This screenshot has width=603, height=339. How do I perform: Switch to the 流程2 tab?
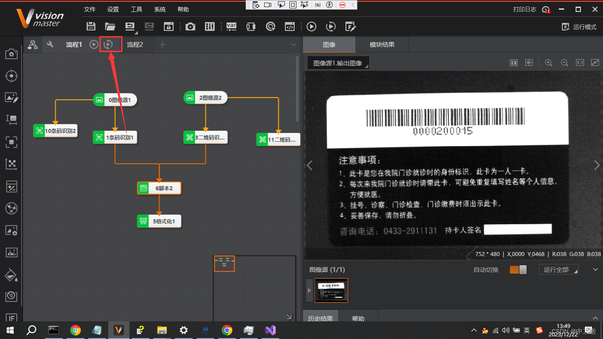pyautogui.click(x=135, y=45)
